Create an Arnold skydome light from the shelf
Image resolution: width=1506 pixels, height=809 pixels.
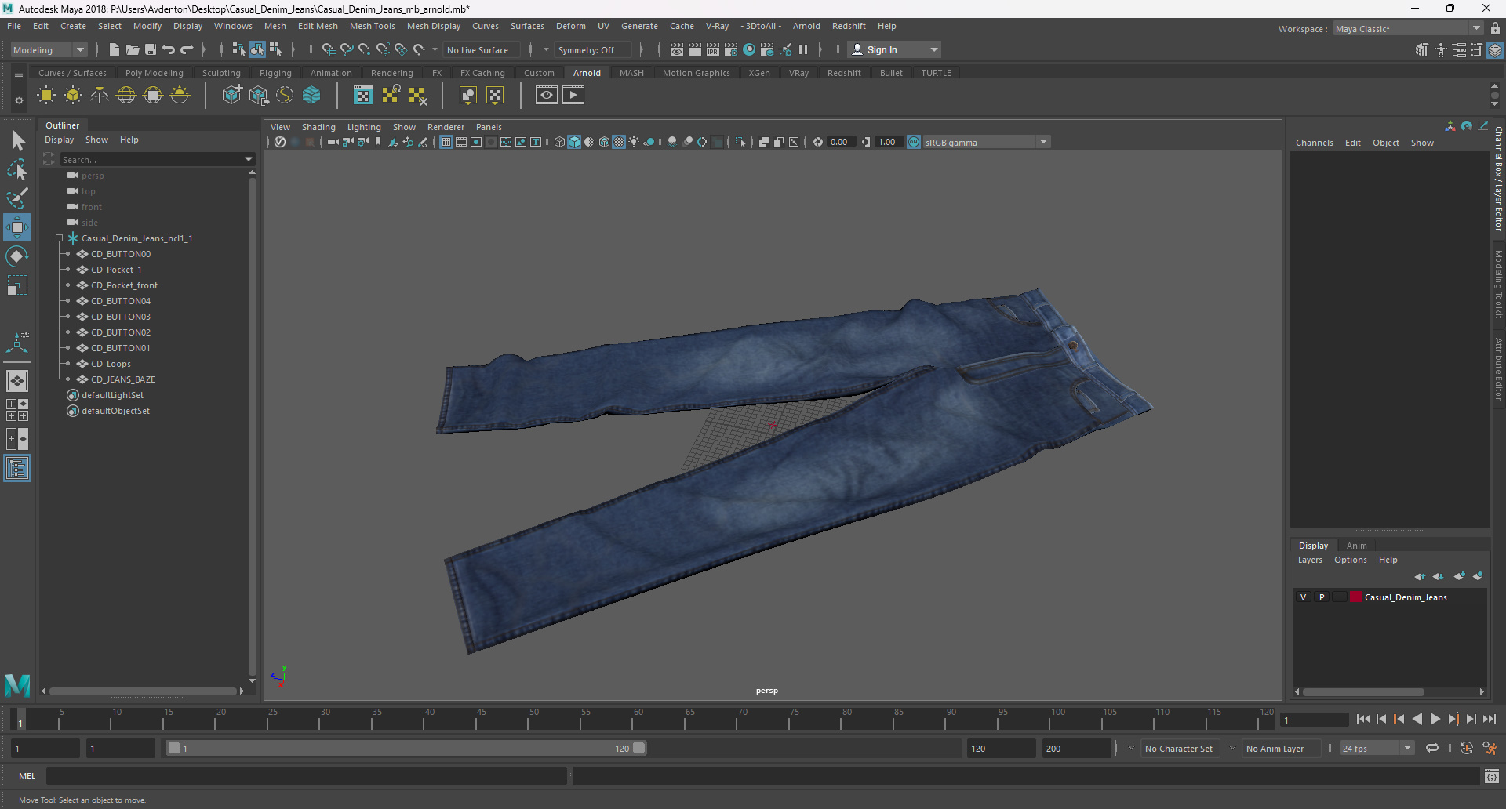(x=126, y=96)
